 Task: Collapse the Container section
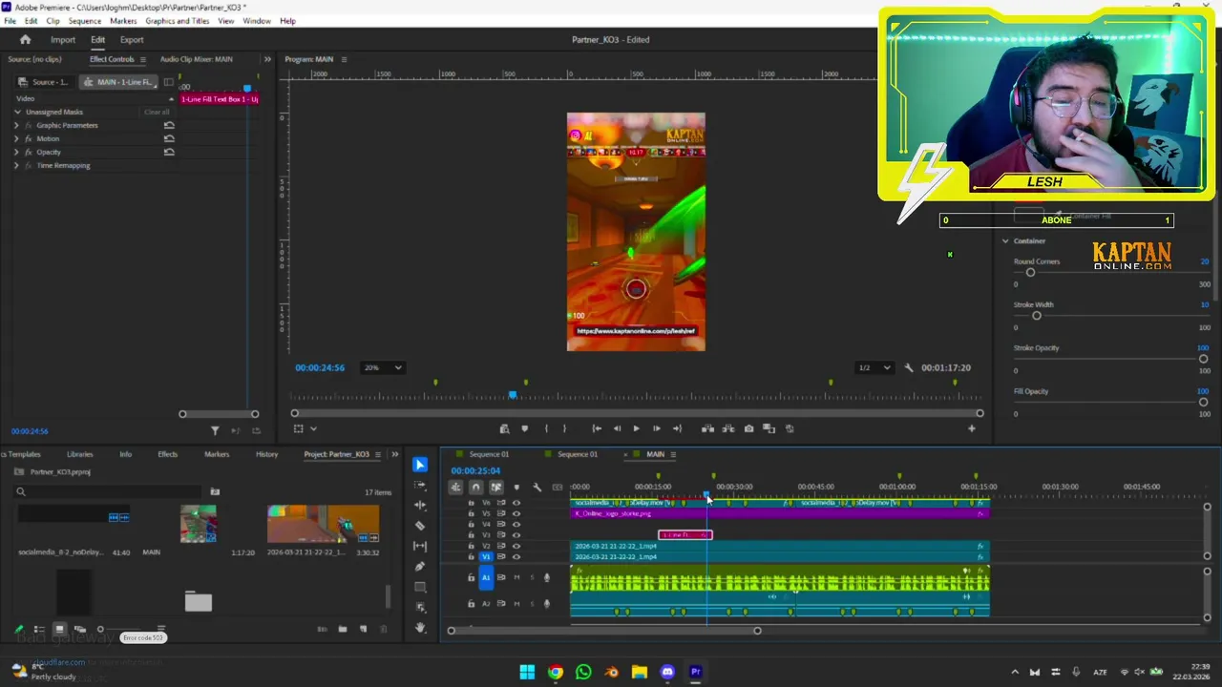click(x=1005, y=240)
